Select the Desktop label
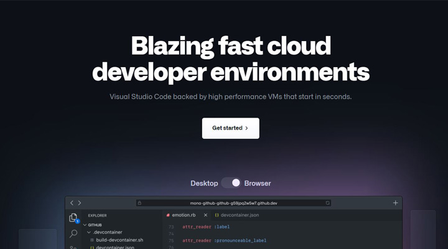 (x=204, y=183)
